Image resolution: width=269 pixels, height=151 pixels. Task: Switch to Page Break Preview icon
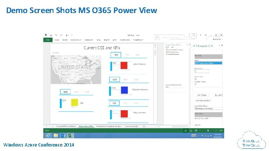pos(196,130)
